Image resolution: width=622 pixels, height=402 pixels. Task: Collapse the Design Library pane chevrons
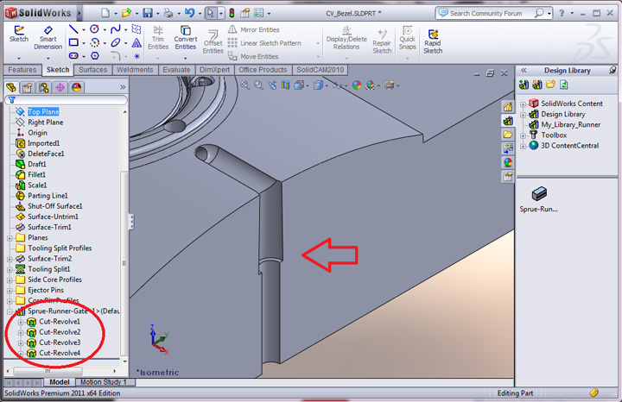524,70
